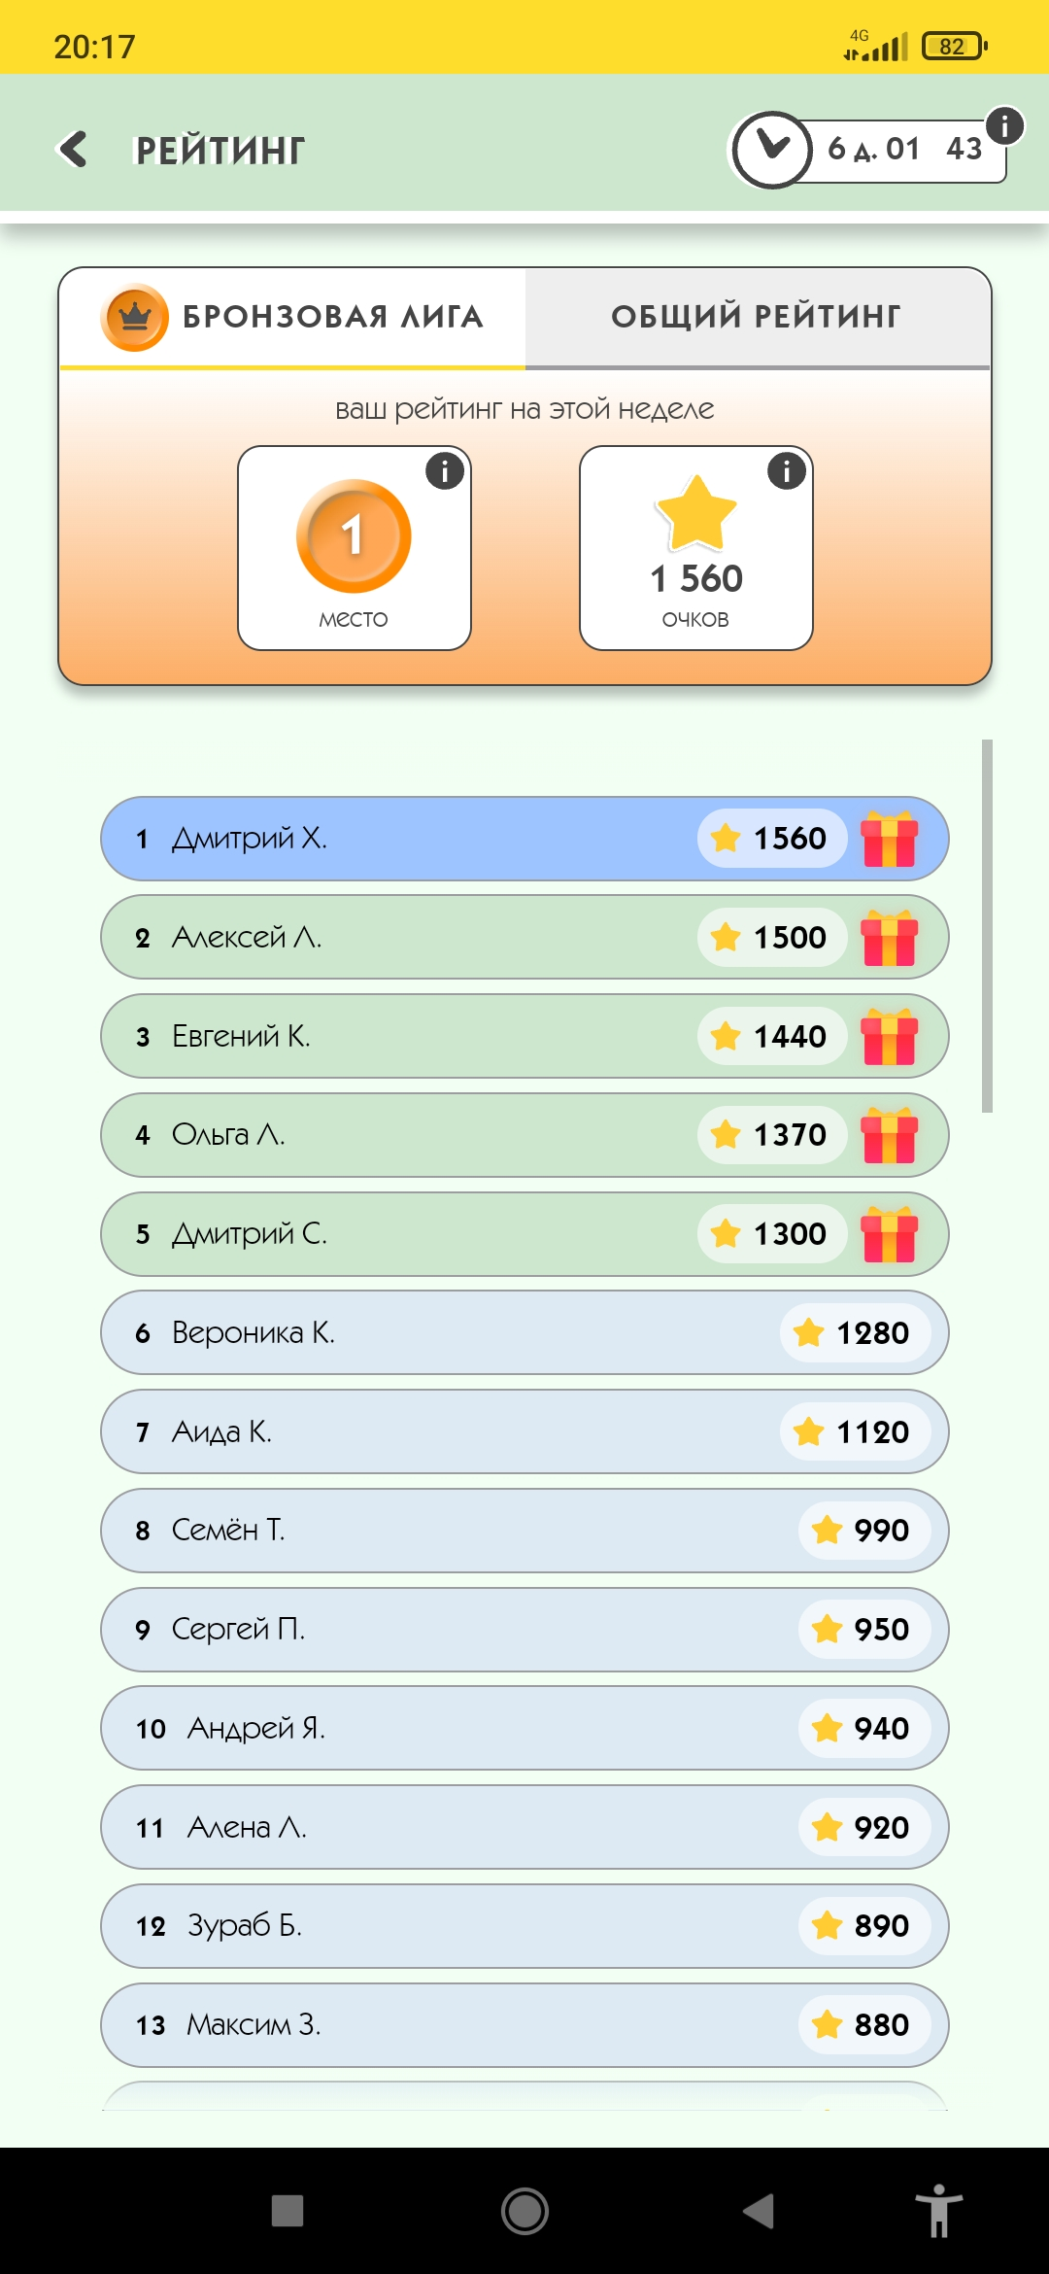Viewport: 1049px width, 2274px height.
Task: Tap the orange first place medal
Action: [354, 535]
